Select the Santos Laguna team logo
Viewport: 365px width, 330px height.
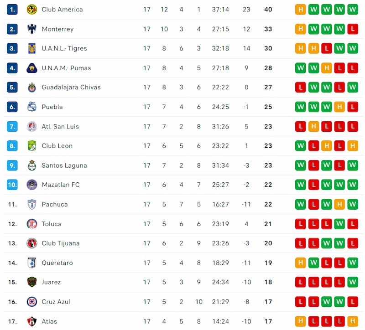(x=31, y=165)
